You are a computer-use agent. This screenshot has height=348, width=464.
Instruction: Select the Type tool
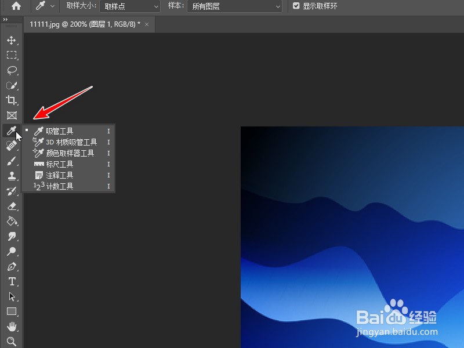(12, 282)
